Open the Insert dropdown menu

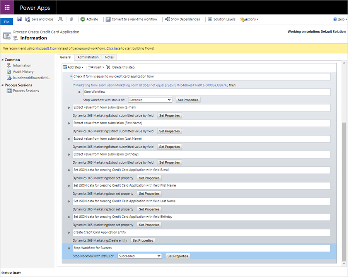tap(96, 67)
